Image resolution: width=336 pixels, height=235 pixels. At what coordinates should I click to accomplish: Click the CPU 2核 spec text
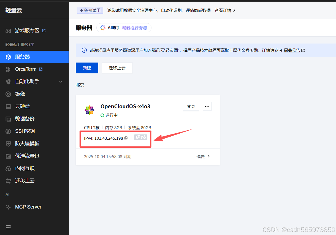tap(92, 128)
